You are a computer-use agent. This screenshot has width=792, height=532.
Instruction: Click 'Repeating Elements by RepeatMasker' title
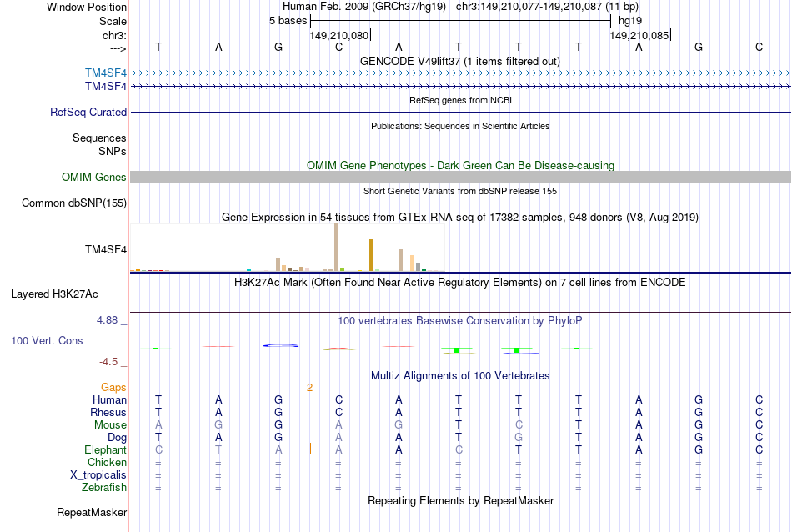point(460,500)
